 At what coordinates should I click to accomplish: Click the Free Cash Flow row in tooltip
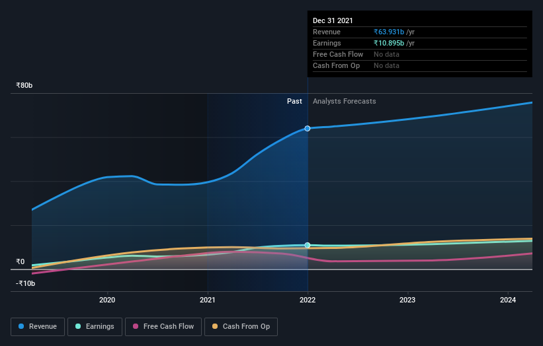click(x=420, y=55)
